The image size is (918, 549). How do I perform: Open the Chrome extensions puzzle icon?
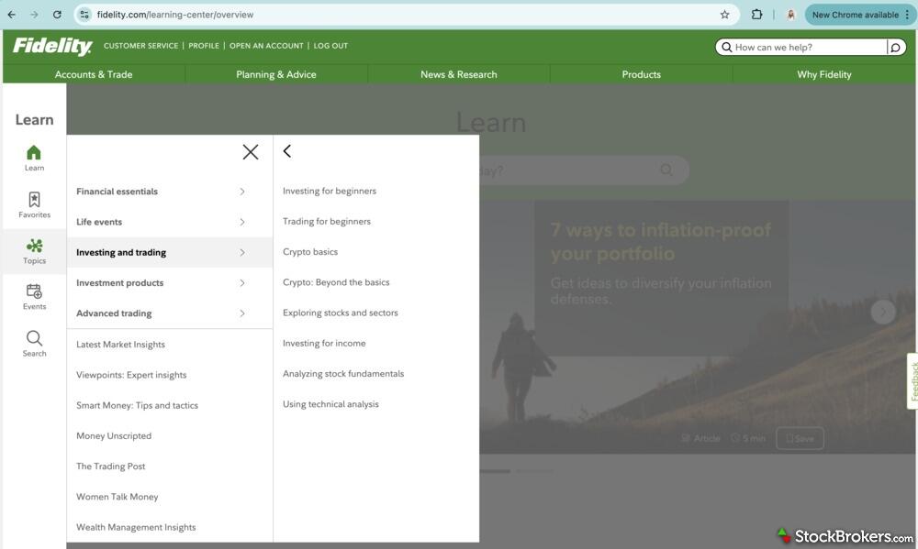tap(756, 15)
